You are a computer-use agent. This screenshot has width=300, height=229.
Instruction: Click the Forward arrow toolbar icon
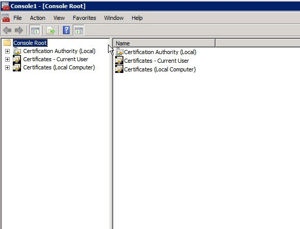coord(19,30)
